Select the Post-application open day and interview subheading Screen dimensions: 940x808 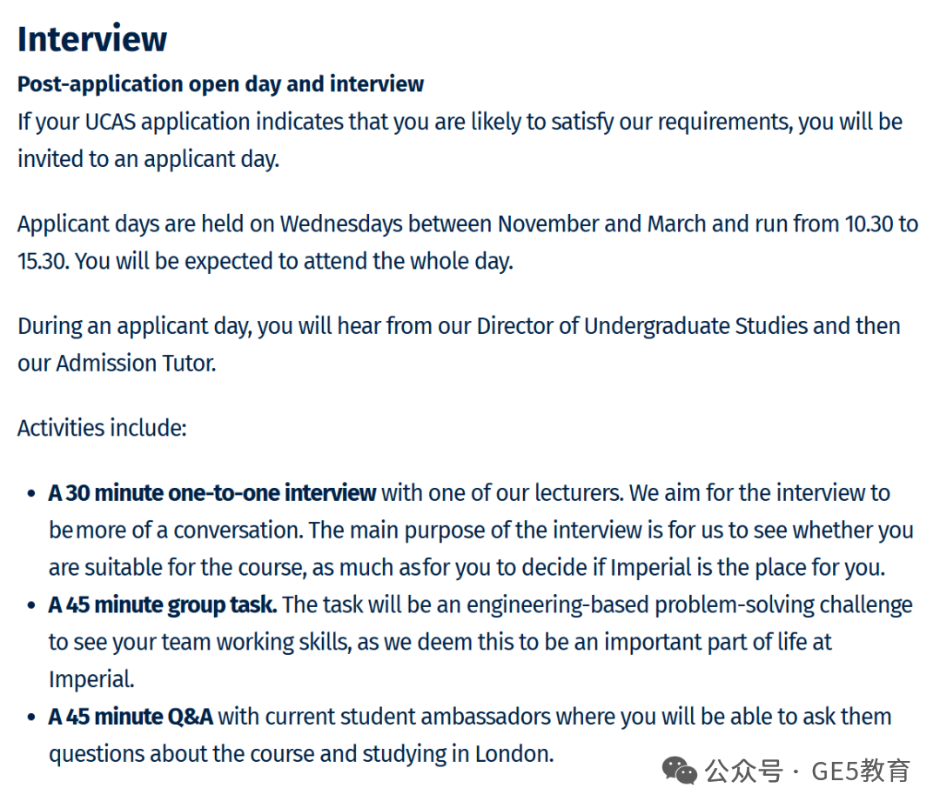[x=220, y=84]
